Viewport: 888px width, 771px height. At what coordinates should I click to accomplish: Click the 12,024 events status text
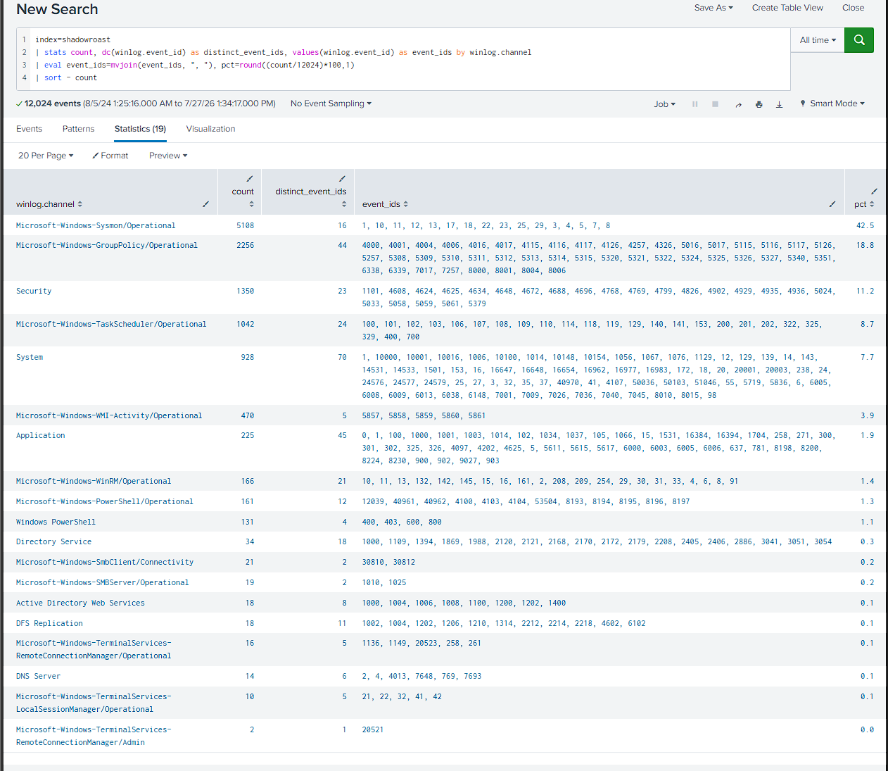tap(53, 104)
